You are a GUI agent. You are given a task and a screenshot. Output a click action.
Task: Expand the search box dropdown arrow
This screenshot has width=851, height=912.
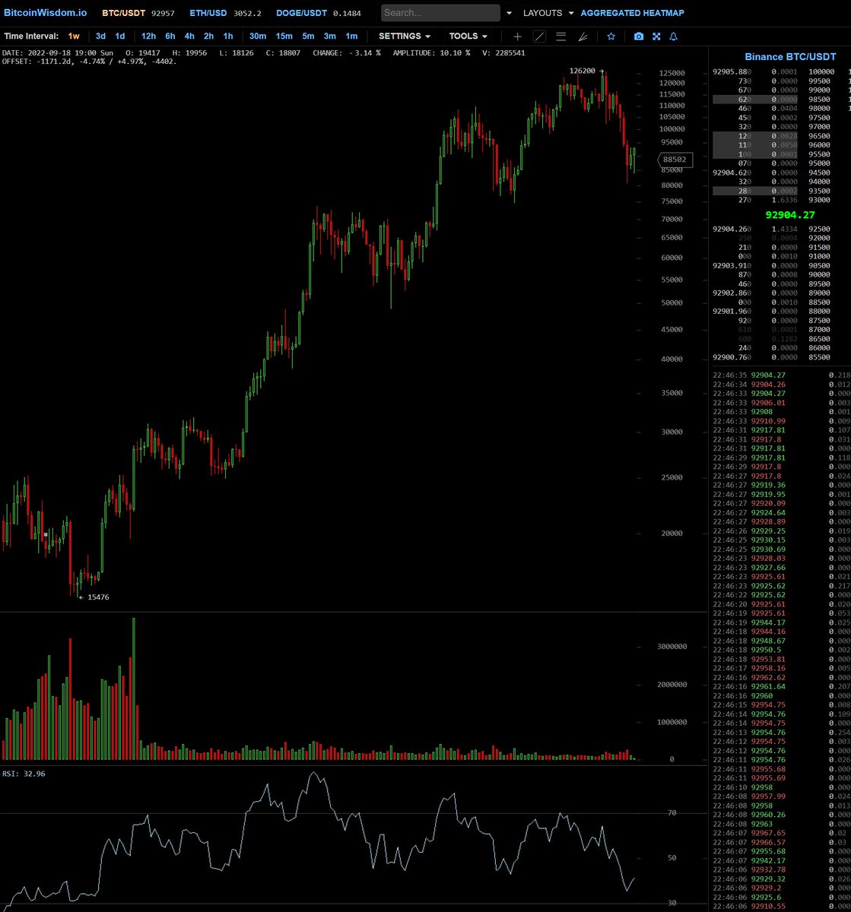click(x=509, y=13)
